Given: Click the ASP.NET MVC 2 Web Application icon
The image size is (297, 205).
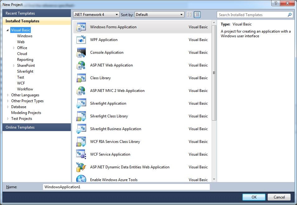Looking at the screenshot, I should pos(81,91).
